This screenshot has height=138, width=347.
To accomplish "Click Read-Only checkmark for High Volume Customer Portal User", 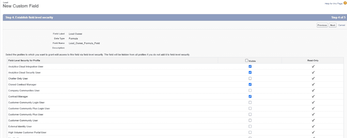I will [313, 132].
